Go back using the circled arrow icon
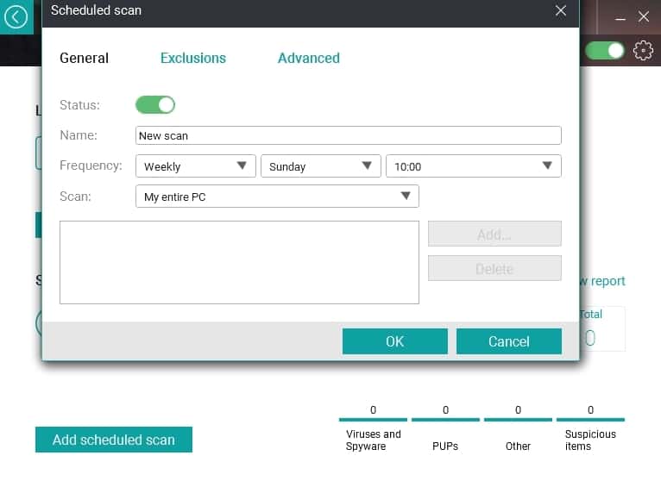 coord(16,17)
